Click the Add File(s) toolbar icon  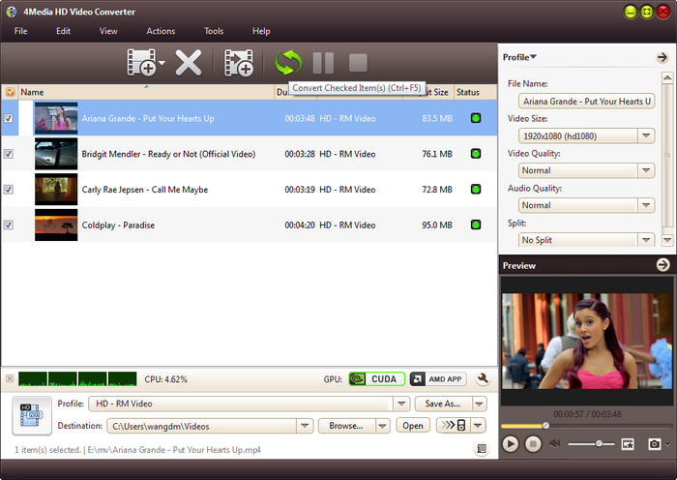(x=141, y=63)
